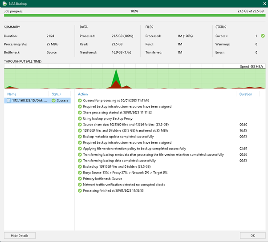Sort log by the Duration column header
Screen dimensions: 268x242
246,94
